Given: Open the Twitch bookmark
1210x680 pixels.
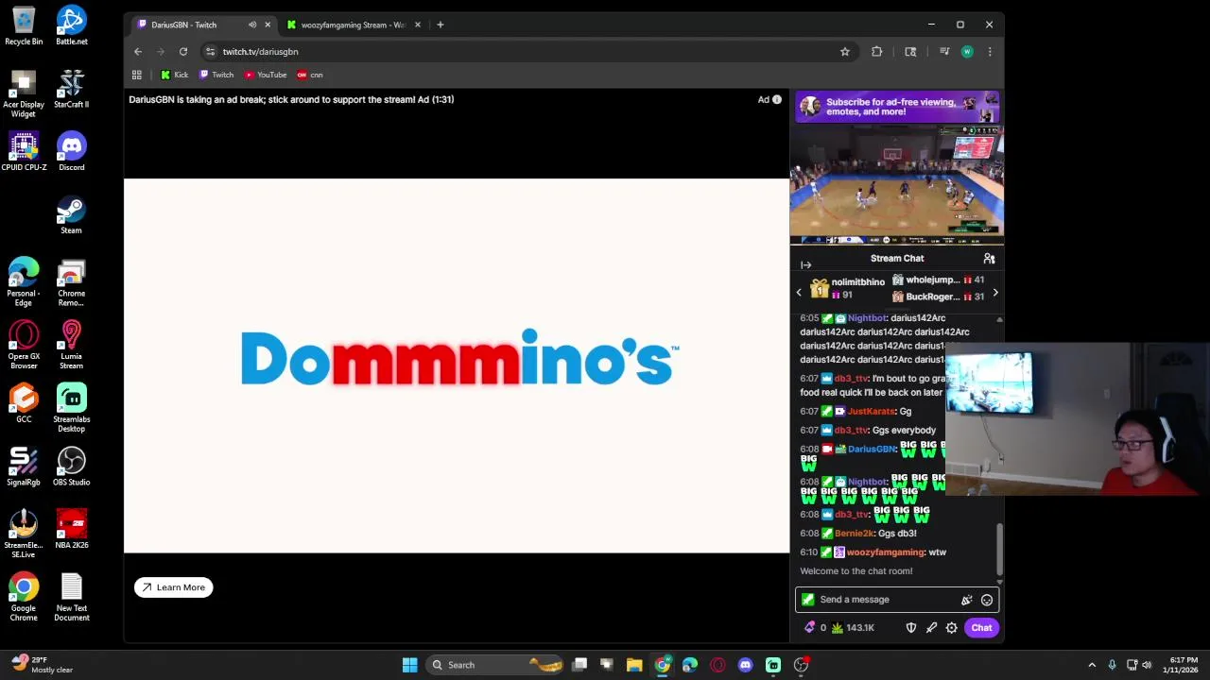Looking at the screenshot, I should (216, 75).
